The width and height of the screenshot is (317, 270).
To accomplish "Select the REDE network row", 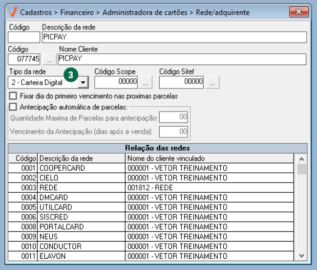I will (x=151, y=188).
